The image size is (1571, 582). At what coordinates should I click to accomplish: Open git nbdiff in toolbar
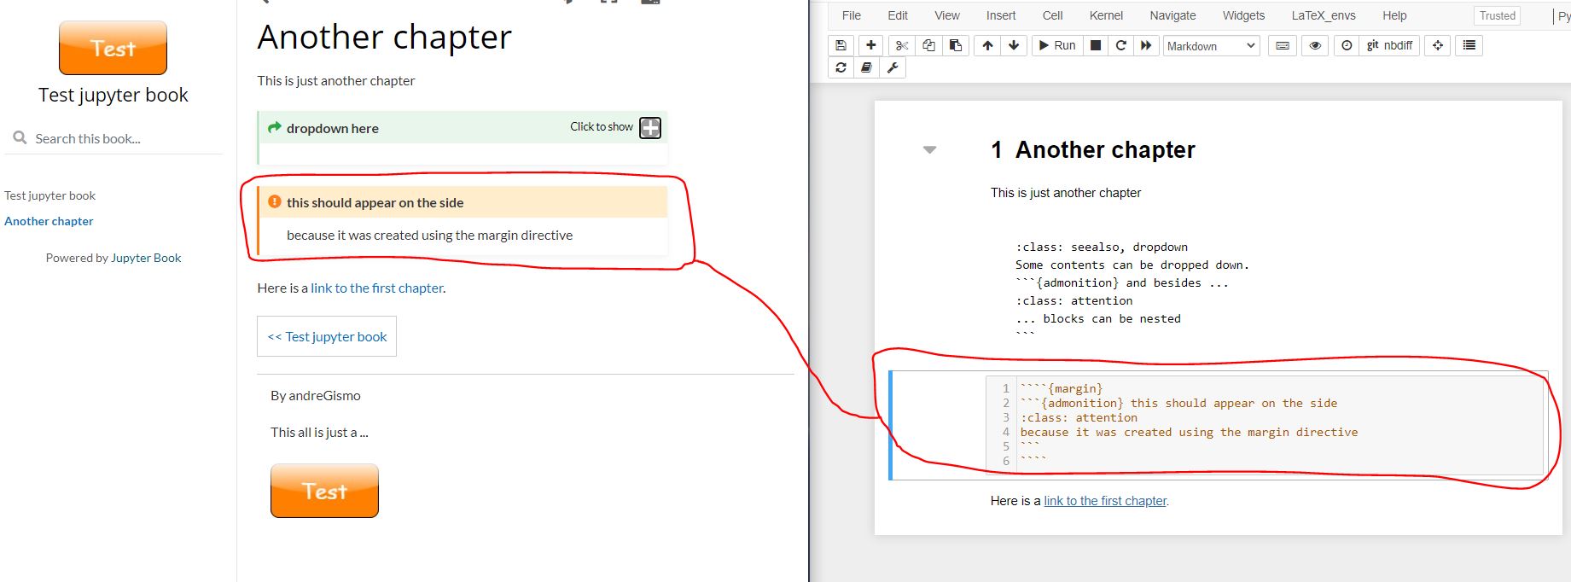[1389, 45]
